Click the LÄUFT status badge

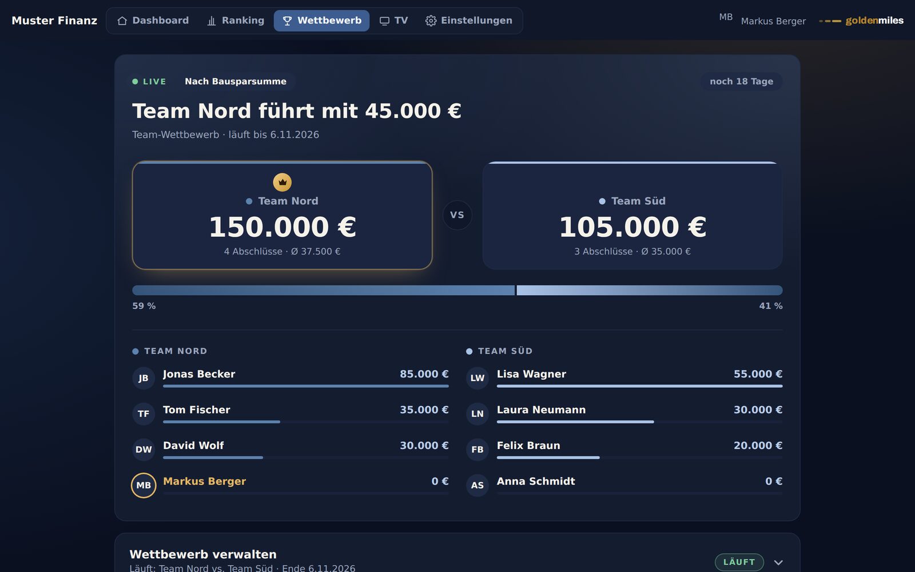739,562
